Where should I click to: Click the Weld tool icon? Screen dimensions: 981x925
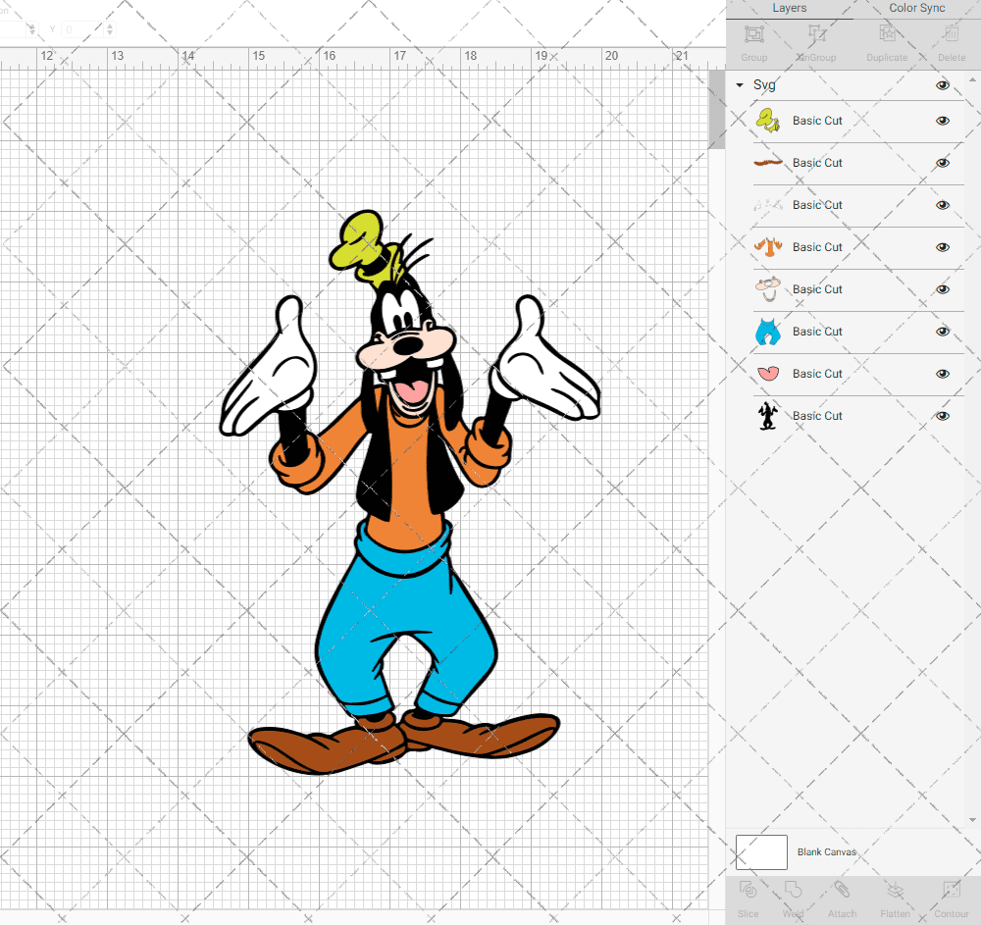pyautogui.click(x=793, y=890)
